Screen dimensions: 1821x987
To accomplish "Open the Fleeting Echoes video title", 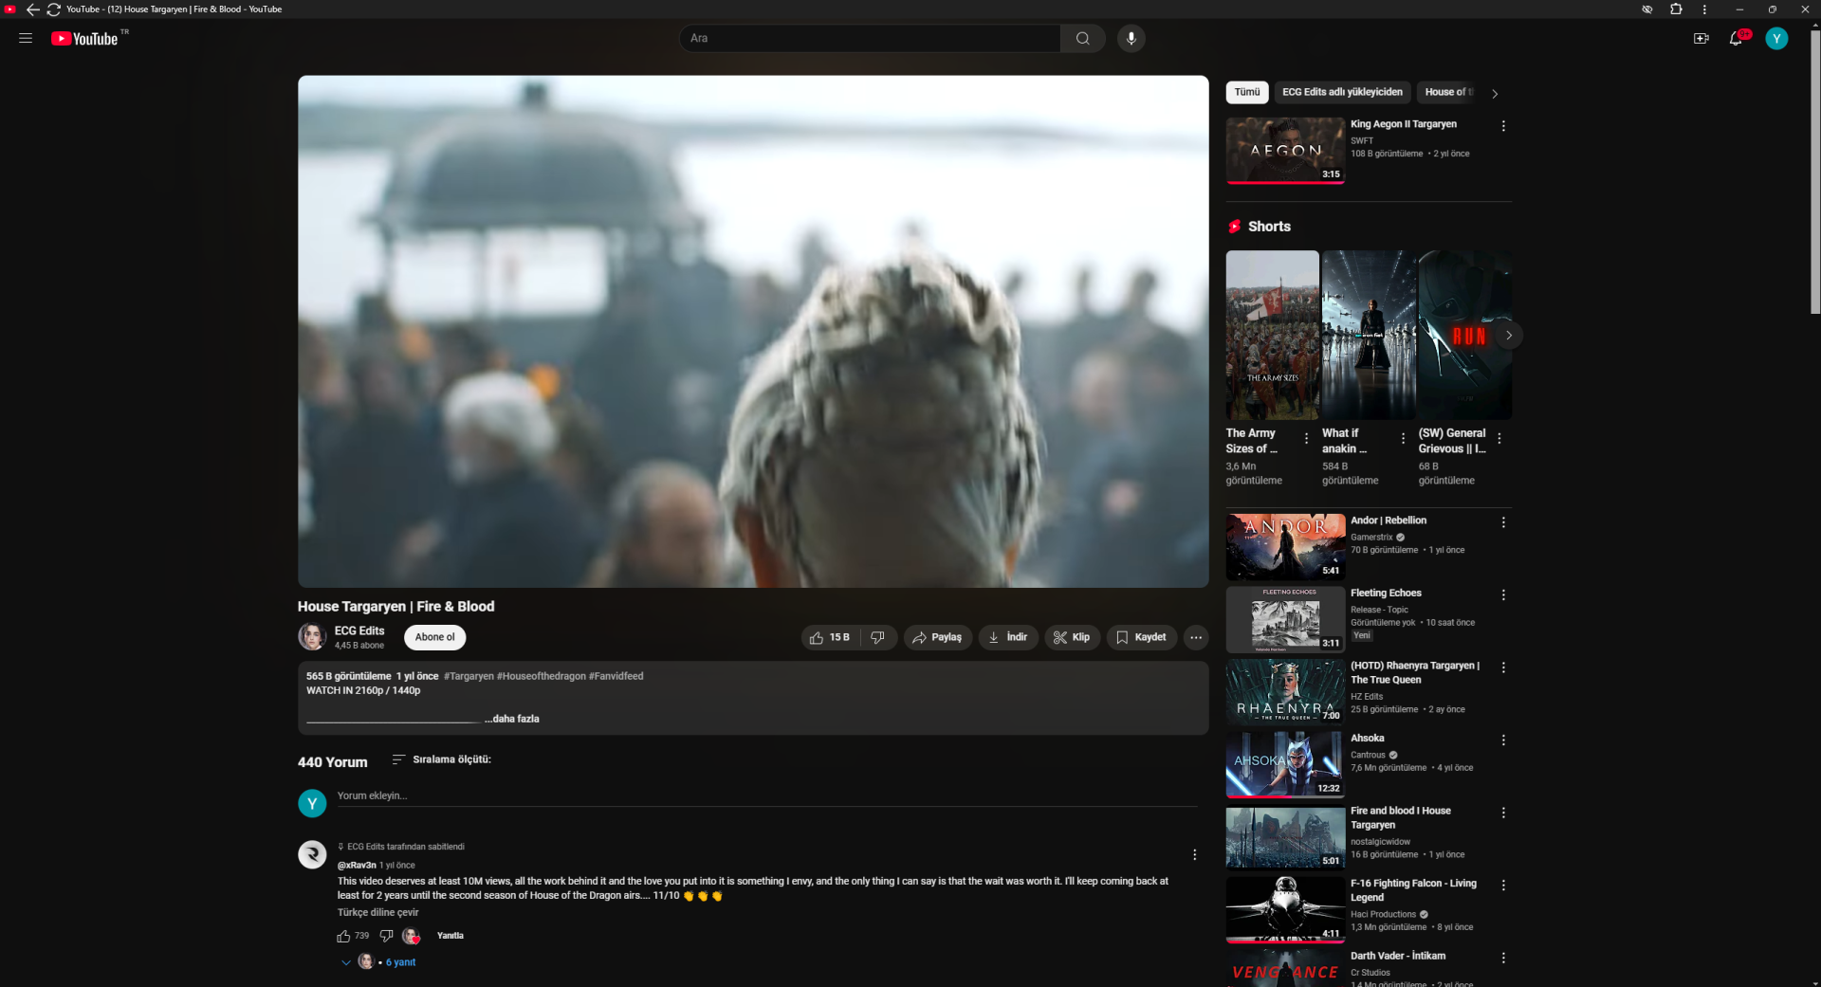I will pyautogui.click(x=1386, y=594).
